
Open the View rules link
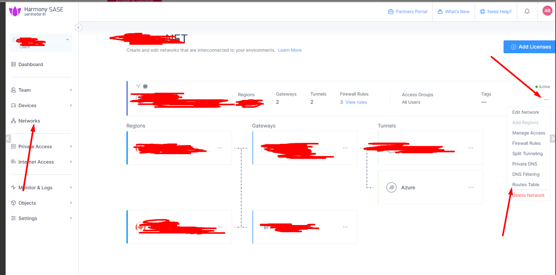tap(356, 102)
